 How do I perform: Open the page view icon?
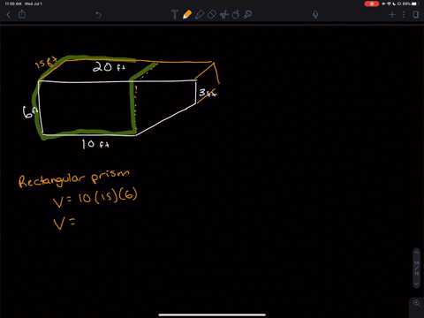[416, 14]
